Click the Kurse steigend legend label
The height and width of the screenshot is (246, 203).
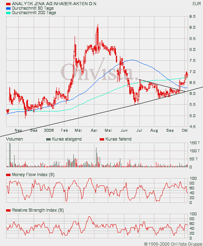67,139
